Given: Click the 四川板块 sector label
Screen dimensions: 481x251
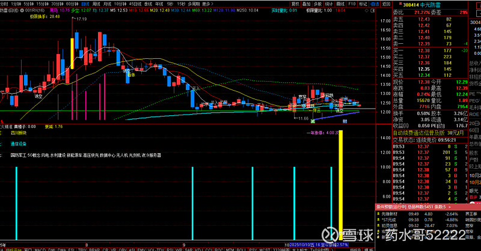Looking at the screenshot, I should point(19,133).
